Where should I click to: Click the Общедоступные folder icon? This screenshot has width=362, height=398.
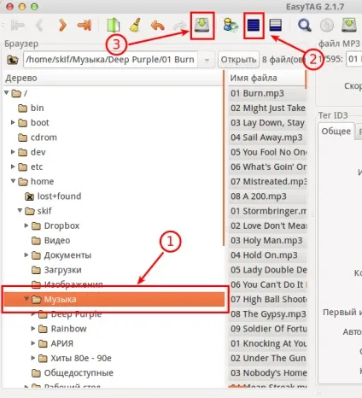click(36, 373)
